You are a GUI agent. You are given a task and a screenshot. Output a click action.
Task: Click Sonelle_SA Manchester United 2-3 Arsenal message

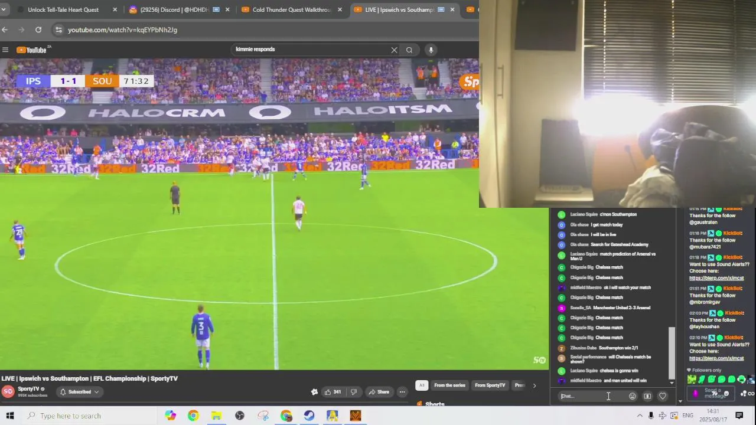click(610, 308)
